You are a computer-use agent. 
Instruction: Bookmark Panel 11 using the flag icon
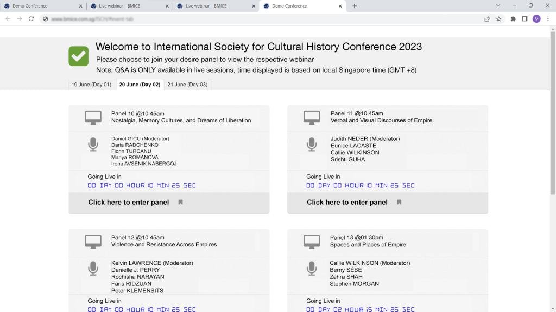pyautogui.click(x=399, y=203)
